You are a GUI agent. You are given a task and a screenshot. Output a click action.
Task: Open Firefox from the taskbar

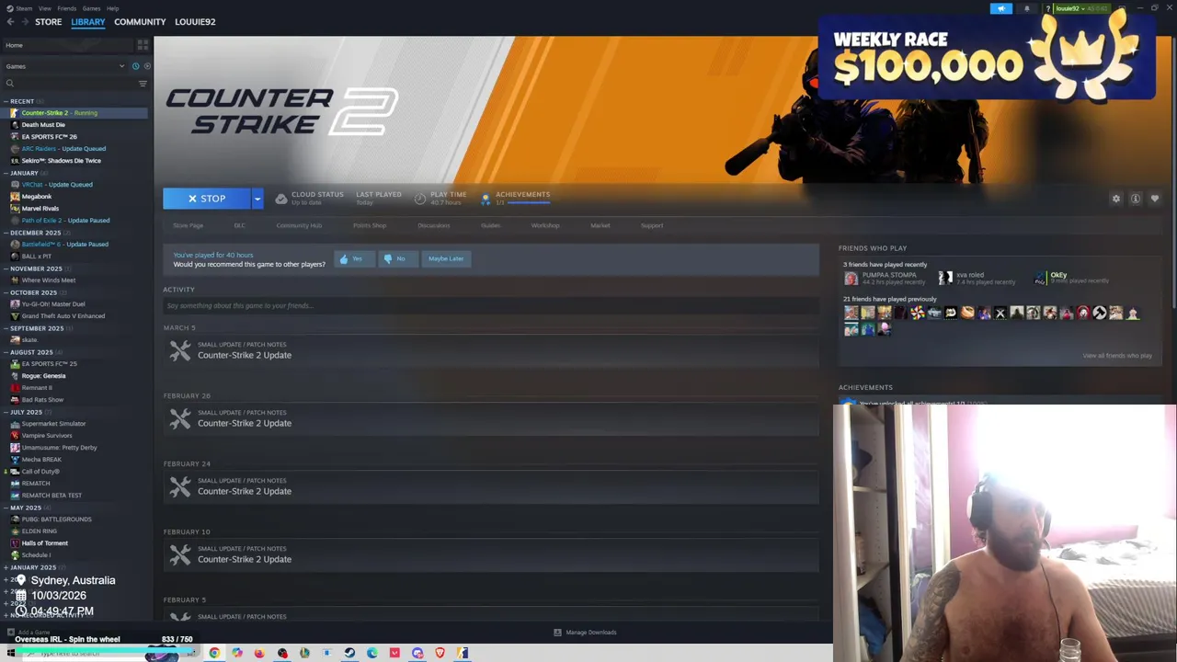259,653
